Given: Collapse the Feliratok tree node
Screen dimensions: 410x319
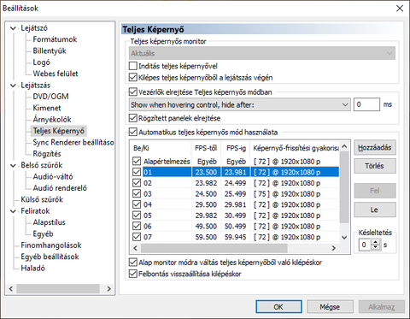Looking at the screenshot, I should (x=13, y=211).
